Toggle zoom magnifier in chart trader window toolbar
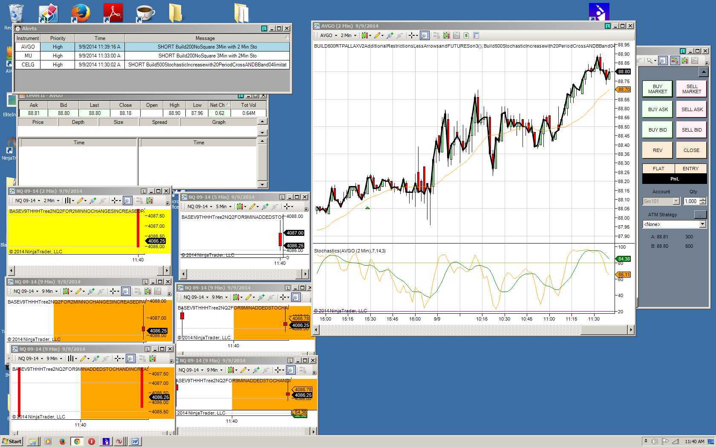716x447 pixels. coord(663,61)
